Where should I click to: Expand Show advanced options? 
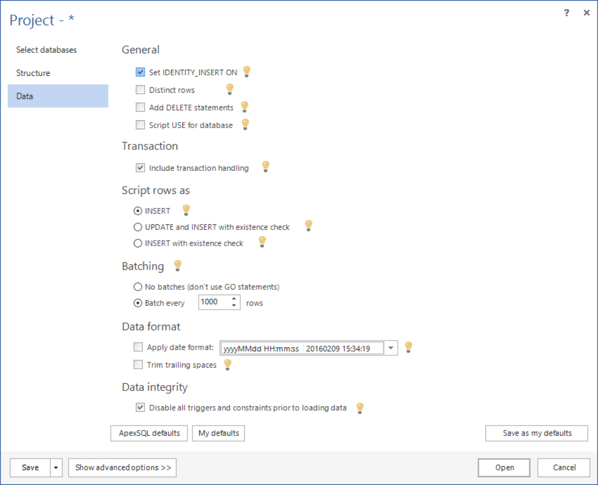tap(123, 468)
